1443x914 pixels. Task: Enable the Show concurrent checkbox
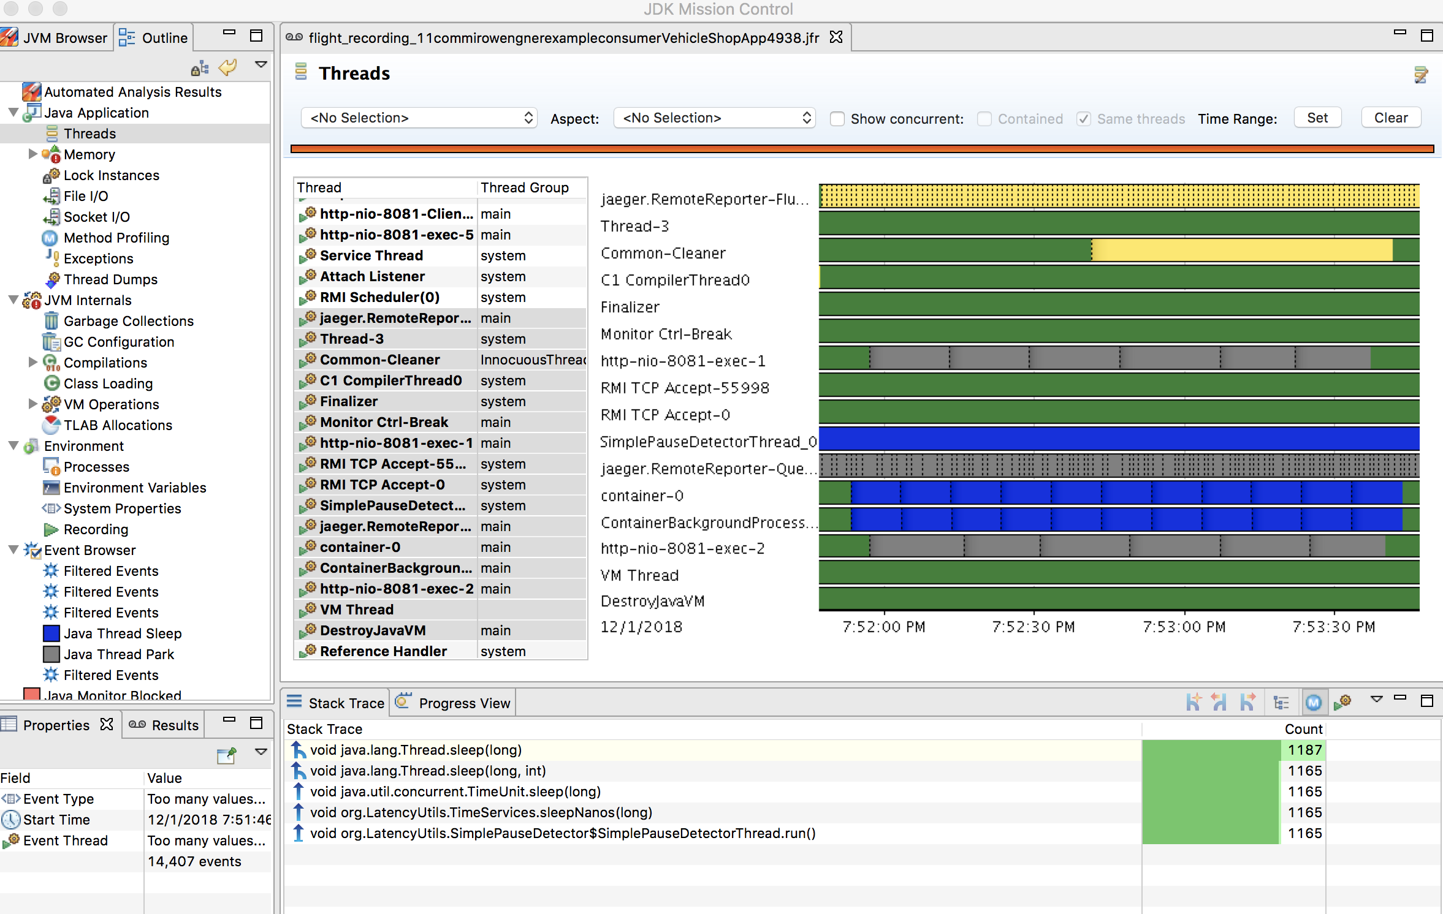[837, 119]
